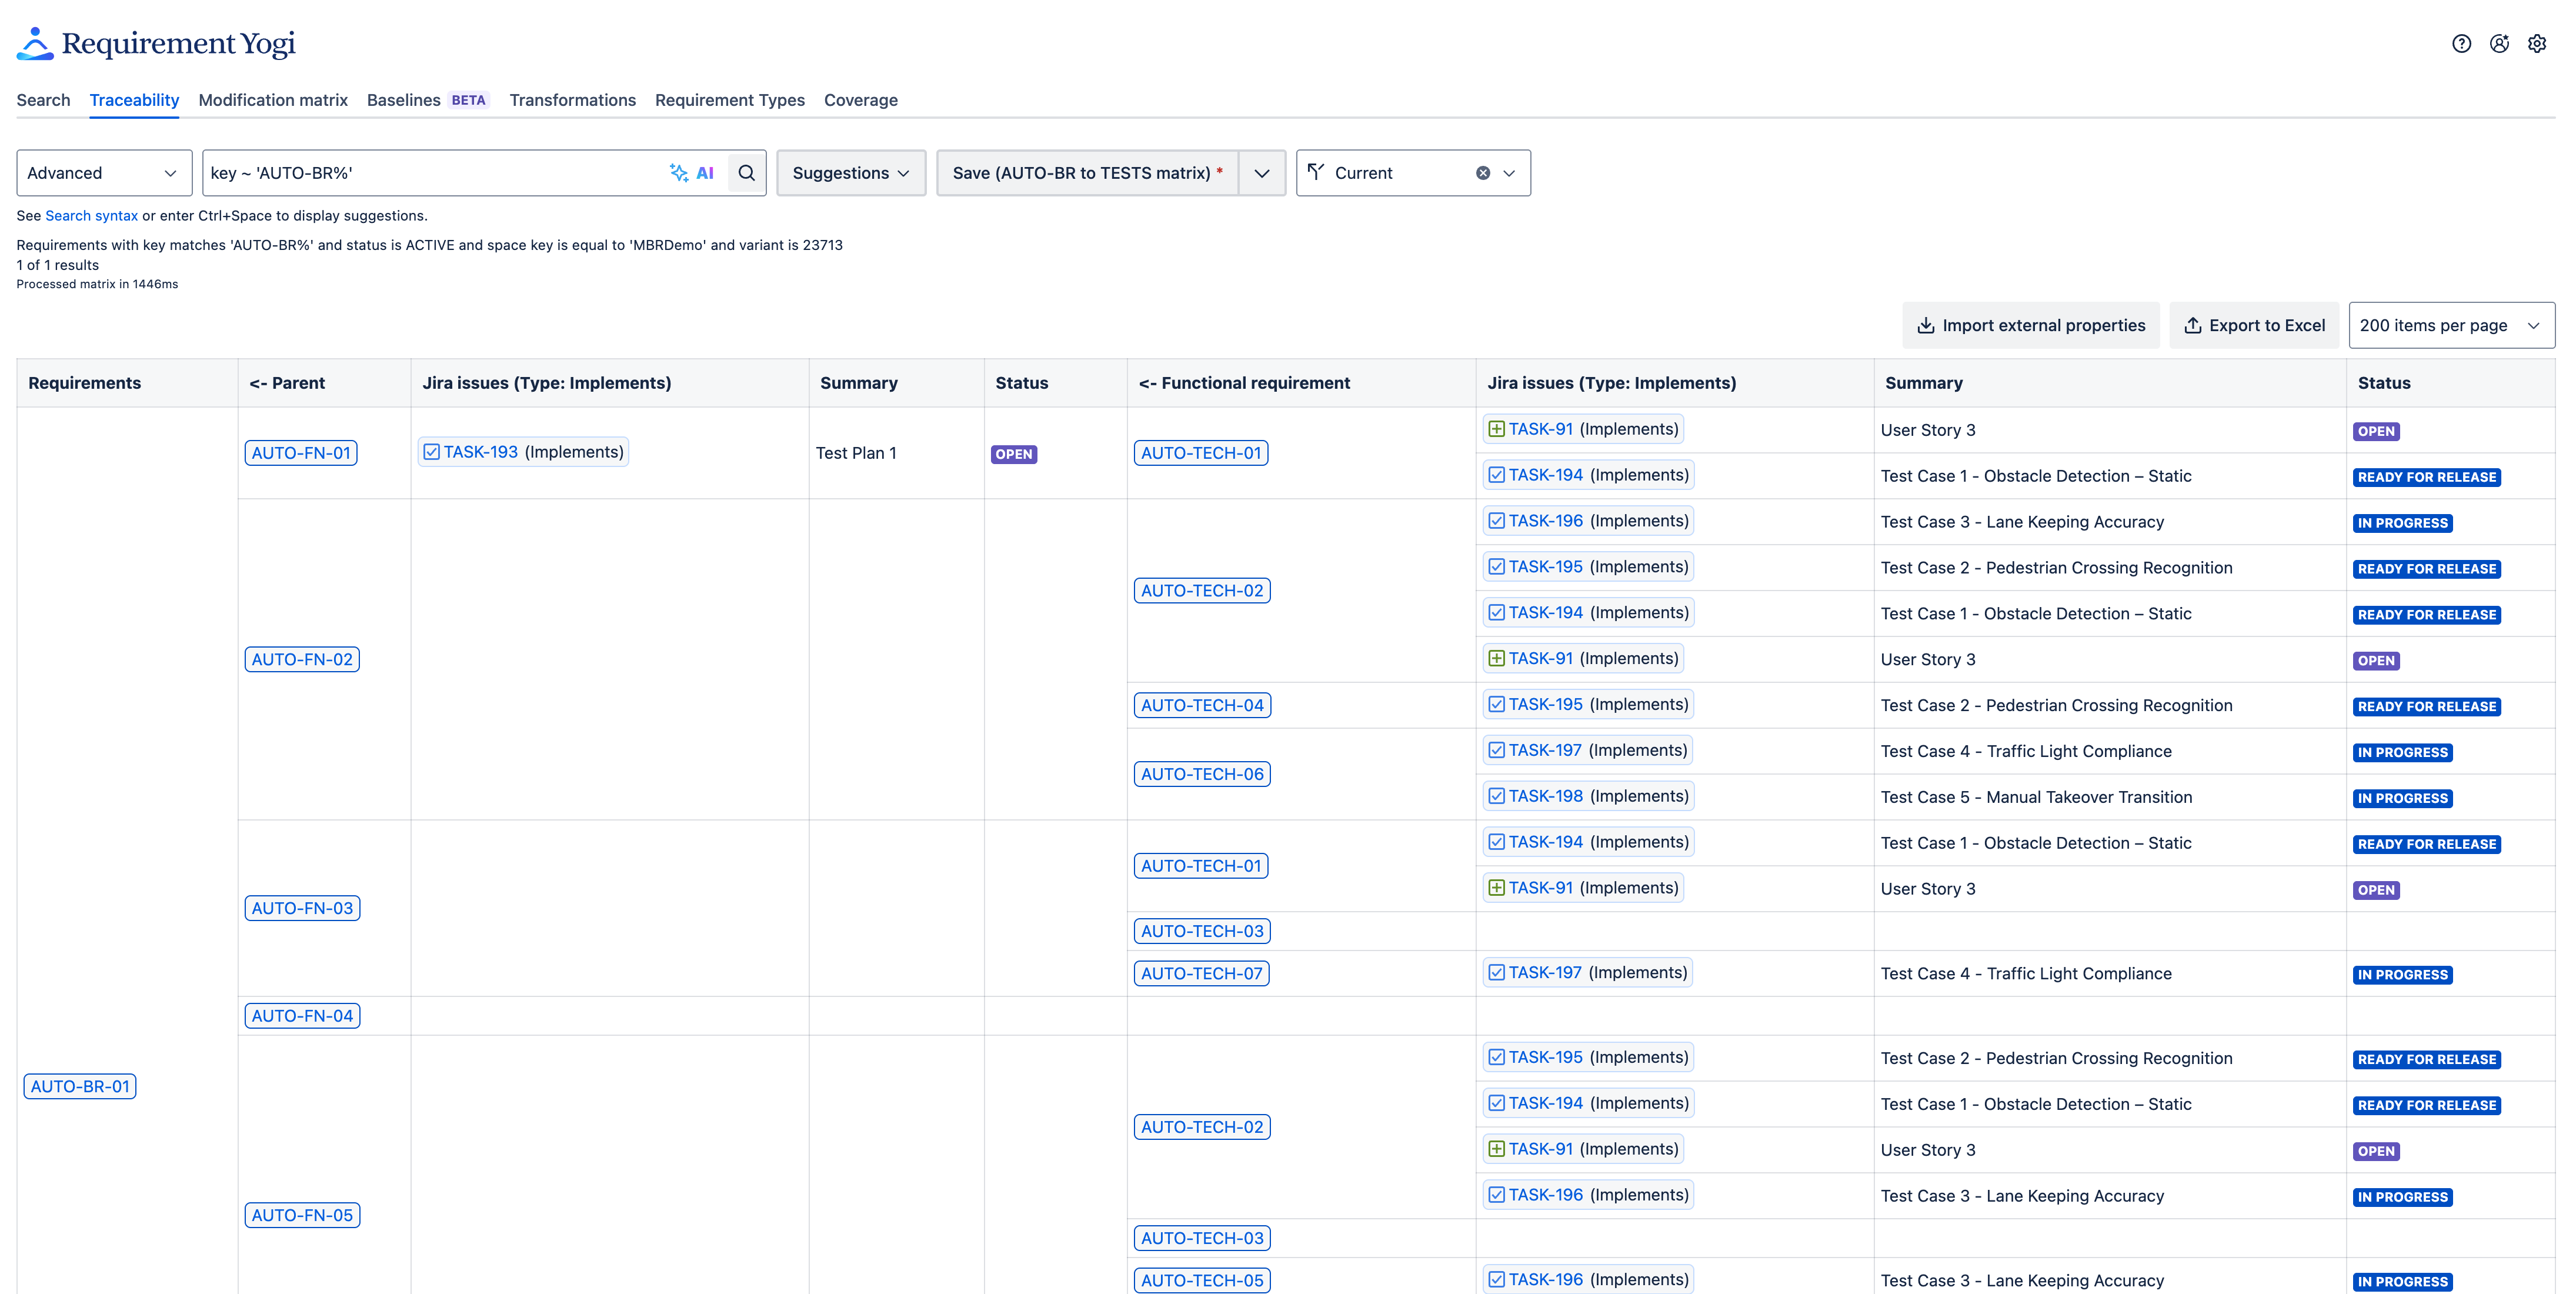
Task: Open the settings gear icon
Action: tap(2537, 44)
